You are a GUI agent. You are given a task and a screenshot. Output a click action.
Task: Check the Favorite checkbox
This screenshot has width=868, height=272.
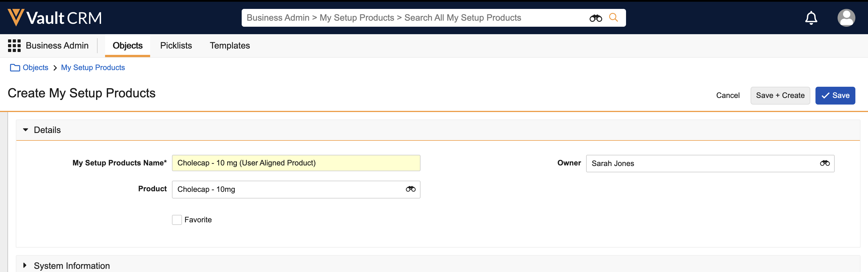[177, 220]
